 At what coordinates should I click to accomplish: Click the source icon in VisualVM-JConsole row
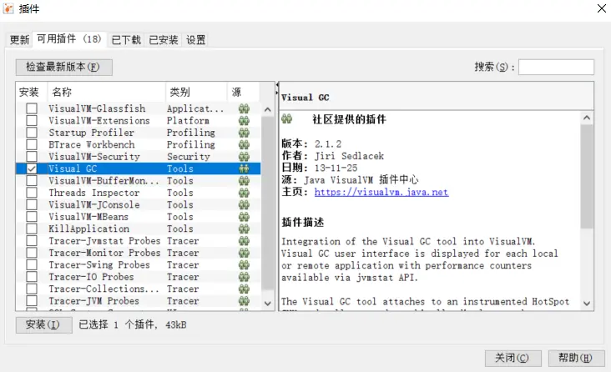click(x=244, y=205)
